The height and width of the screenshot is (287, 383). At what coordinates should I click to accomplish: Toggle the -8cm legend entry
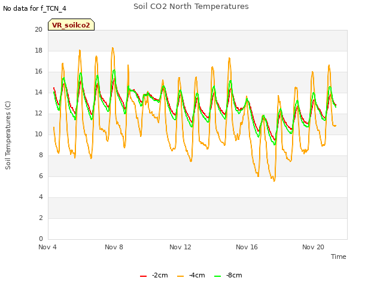228,275
